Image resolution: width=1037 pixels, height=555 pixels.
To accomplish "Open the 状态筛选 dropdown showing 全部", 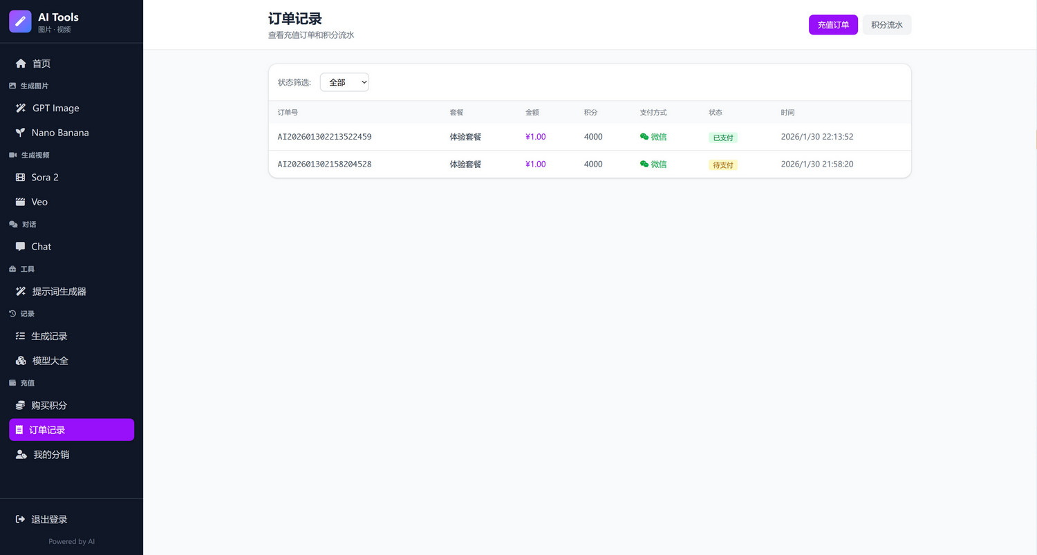I will click(x=344, y=82).
